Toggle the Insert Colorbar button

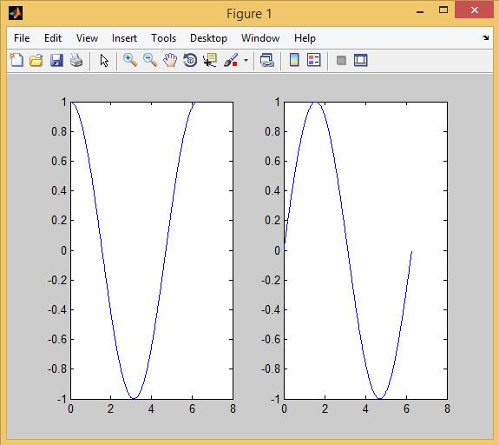pos(294,60)
